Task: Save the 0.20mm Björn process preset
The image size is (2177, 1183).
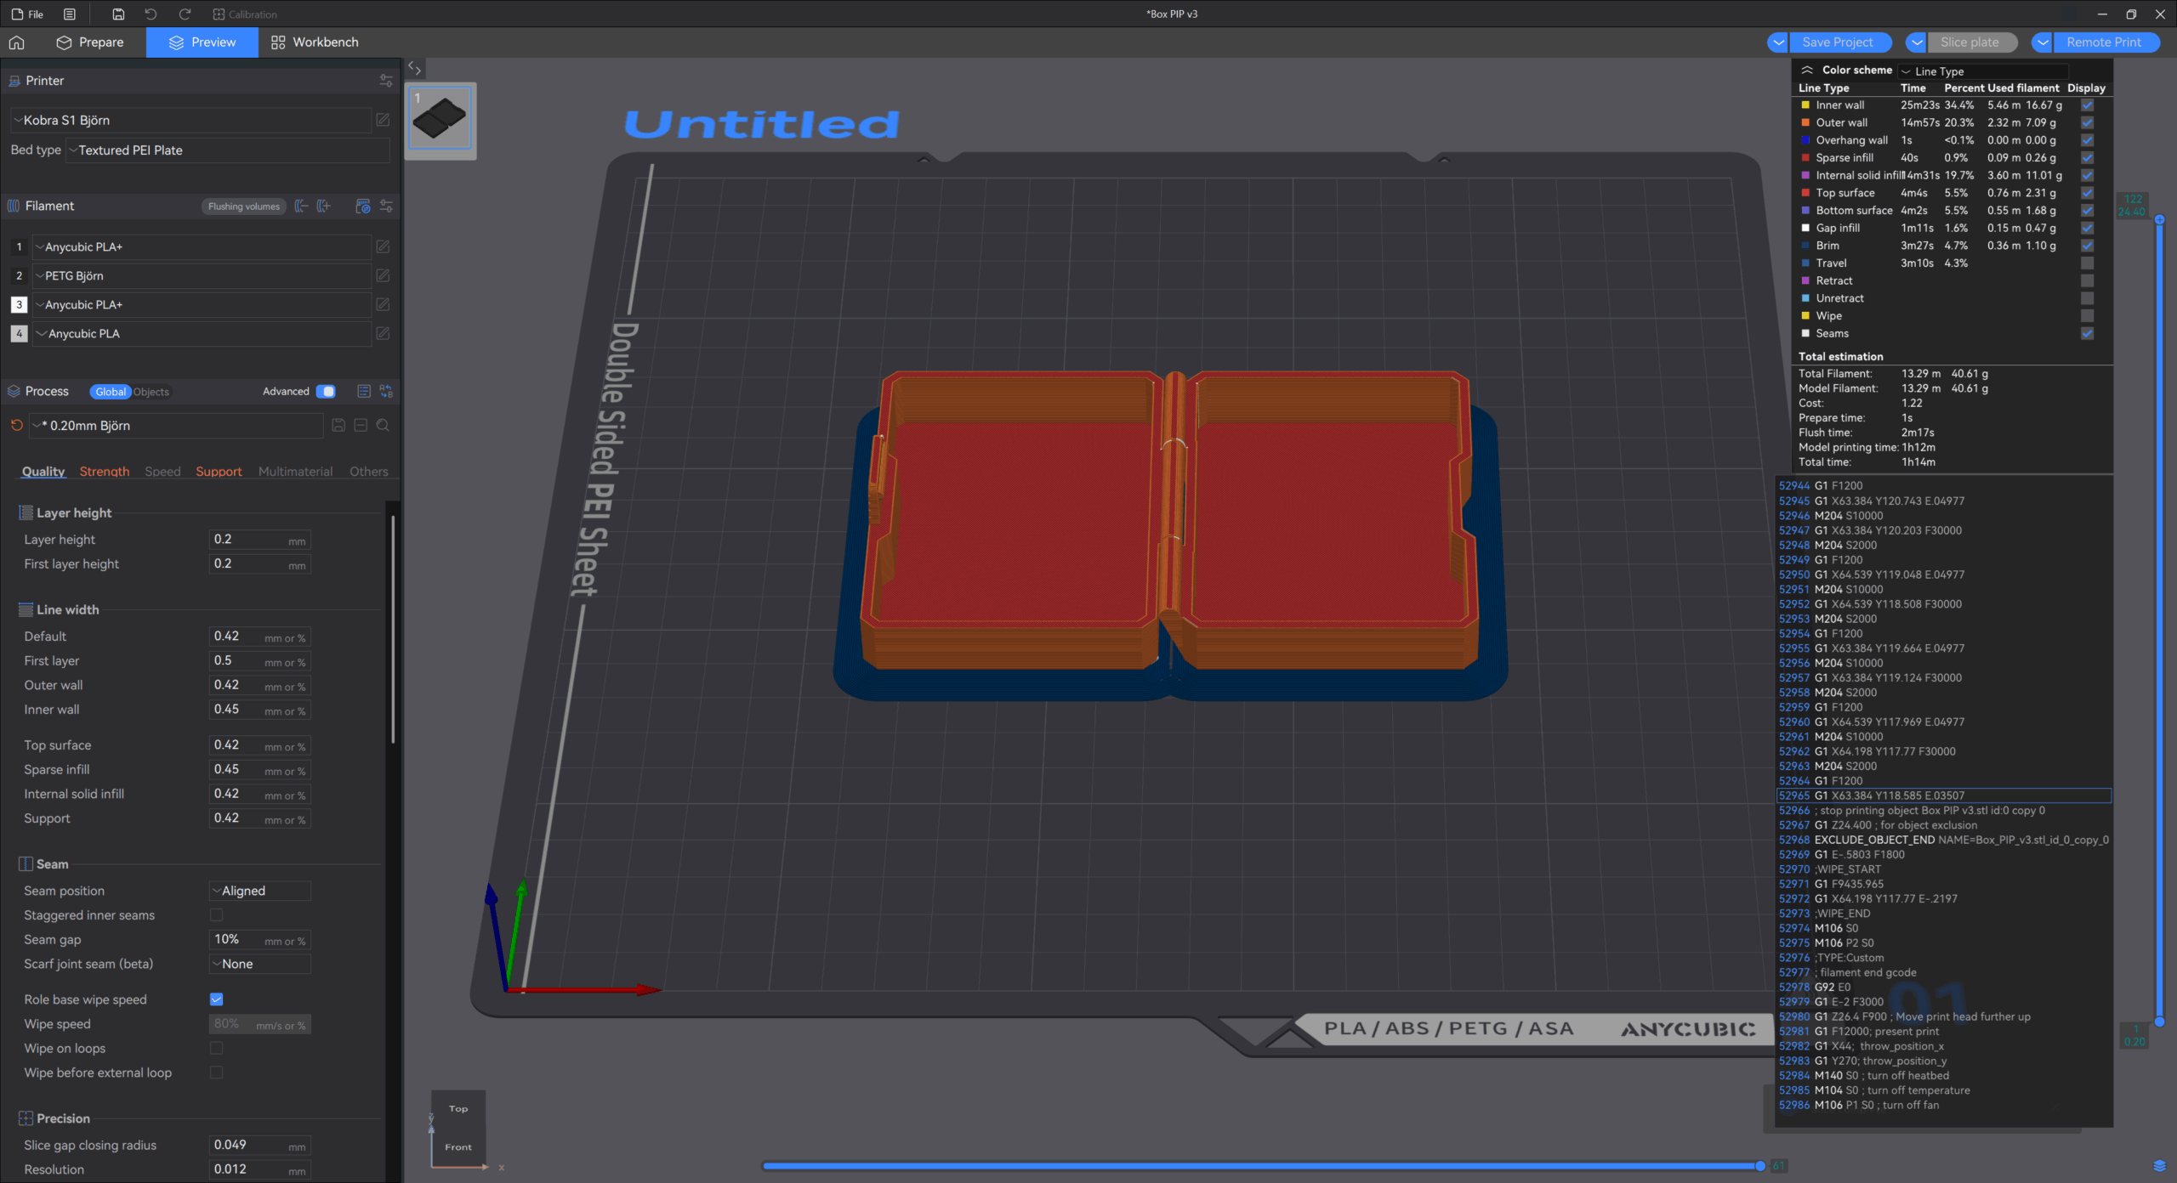Action: 338,426
